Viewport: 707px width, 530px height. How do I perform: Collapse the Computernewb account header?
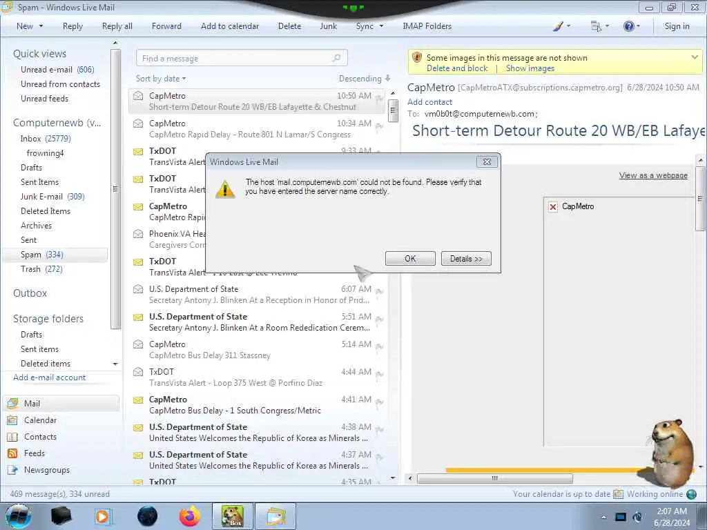click(57, 123)
